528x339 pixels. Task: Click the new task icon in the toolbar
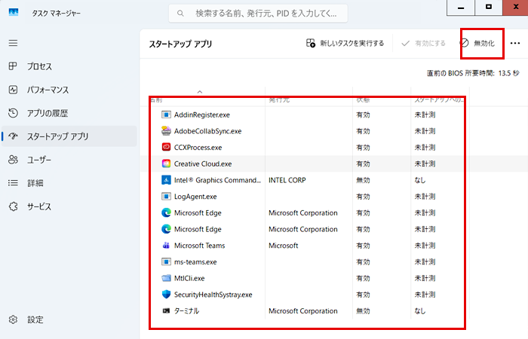311,43
